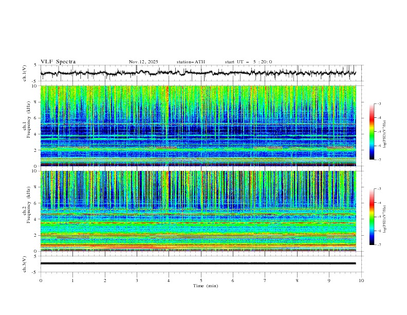Click the ch.3 black voltage trace
407x315 pixels.
(198, 264)
